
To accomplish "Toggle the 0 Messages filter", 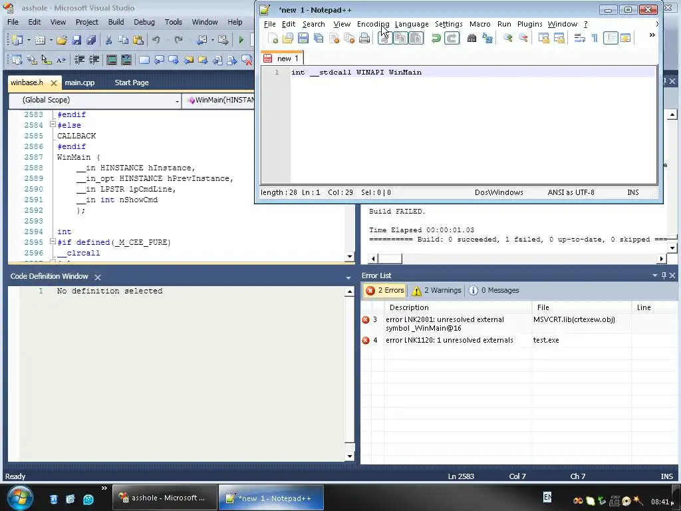I will coord(494,290).
